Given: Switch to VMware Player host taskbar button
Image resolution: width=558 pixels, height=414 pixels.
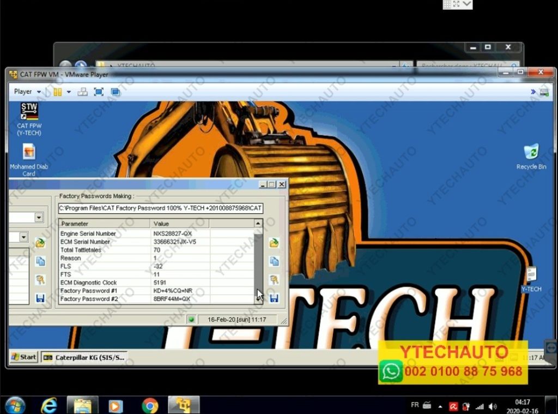Looking at the screenshot, I should click(x=184, y=405).
